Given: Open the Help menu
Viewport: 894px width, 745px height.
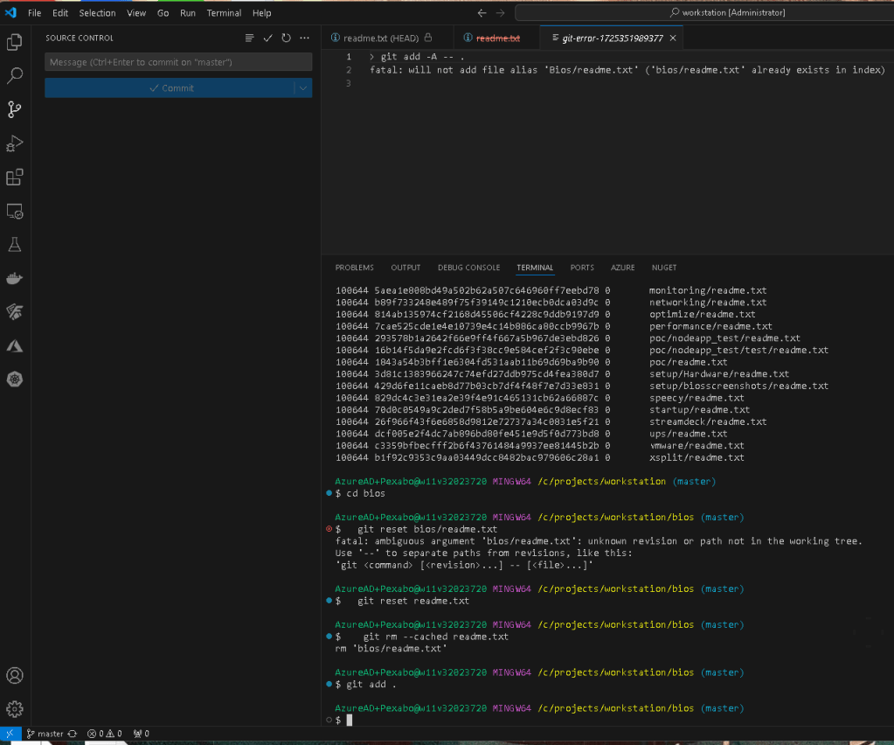Looking at the screenshot, I should tap(261, 12).
